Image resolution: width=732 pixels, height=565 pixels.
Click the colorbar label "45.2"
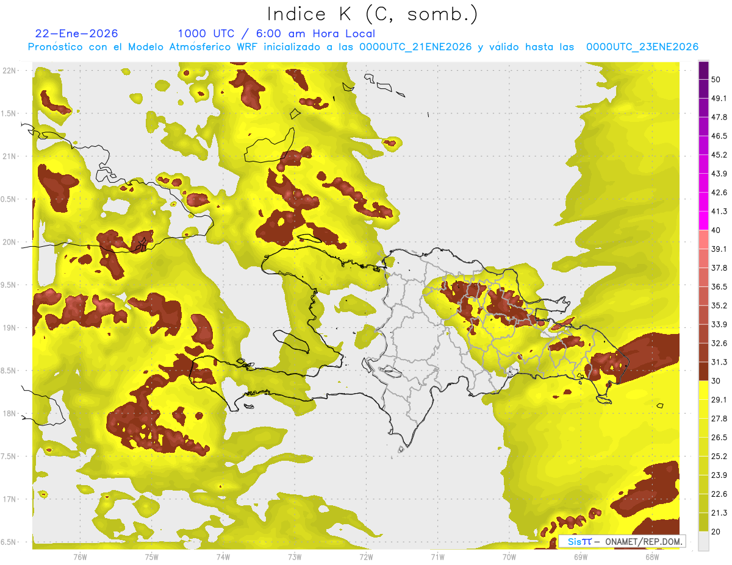tap(719, 155)
